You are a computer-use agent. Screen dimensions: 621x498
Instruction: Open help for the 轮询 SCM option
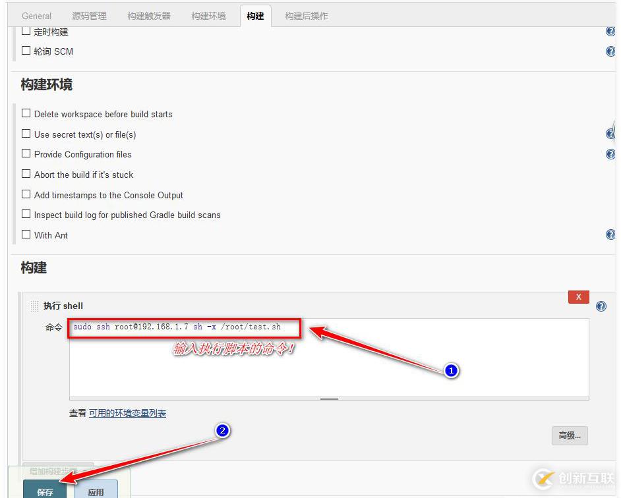pyautogui.click(x=610, y=51)
